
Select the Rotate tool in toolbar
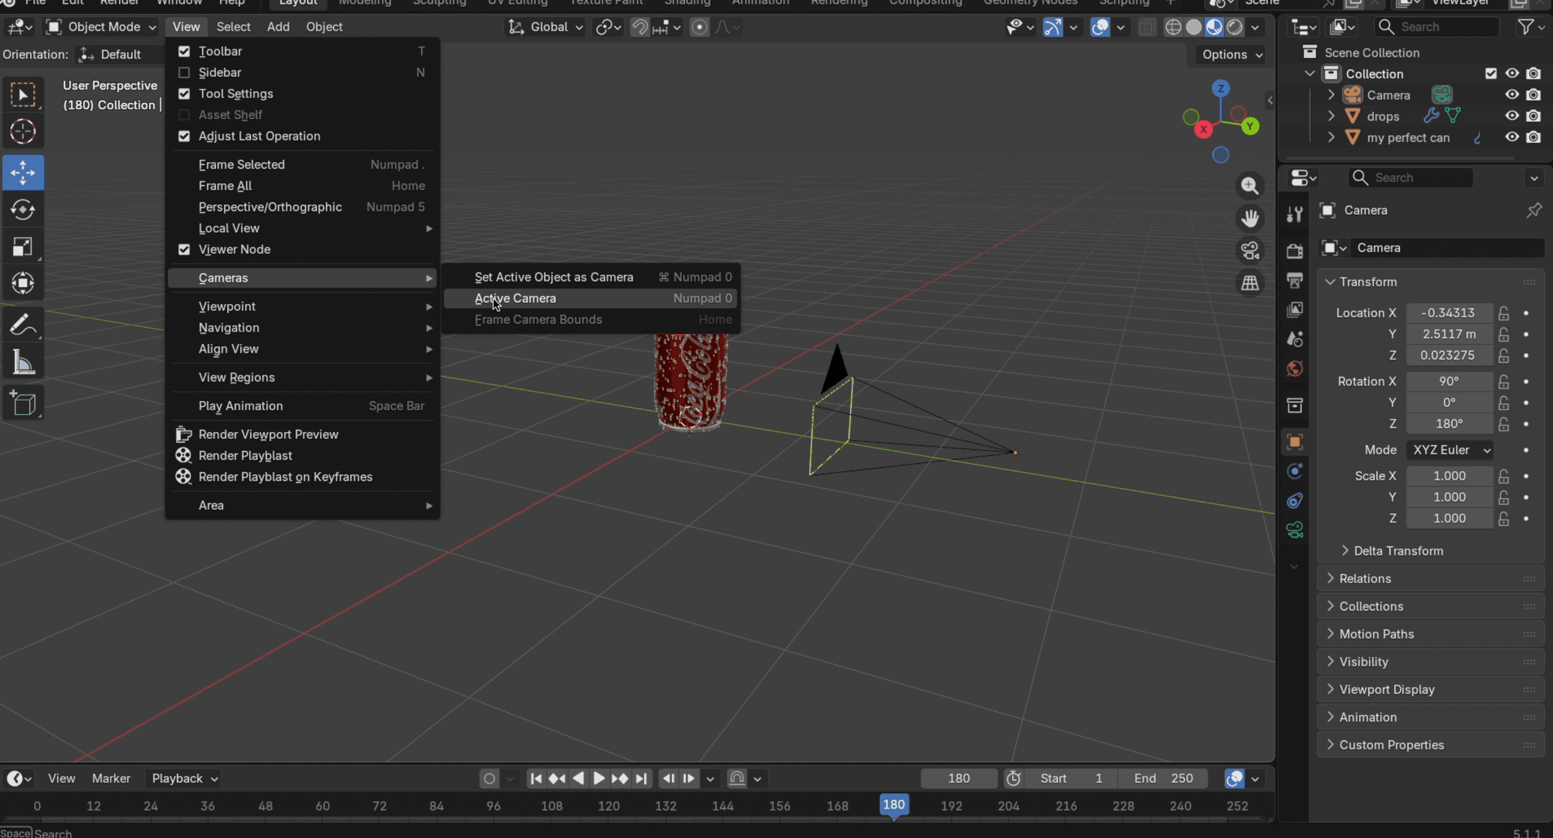[x=23, y=209]
